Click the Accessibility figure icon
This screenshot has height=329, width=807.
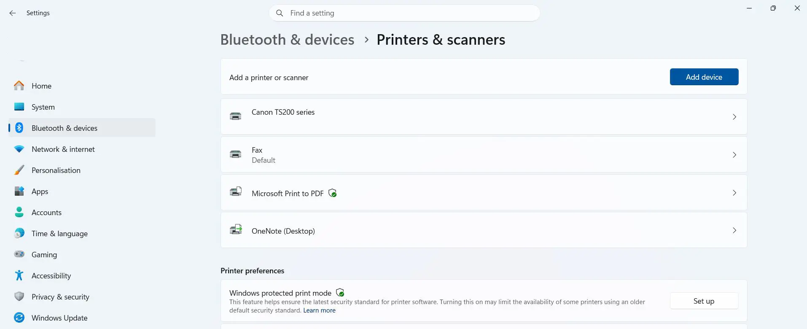[x=19, y=275]
